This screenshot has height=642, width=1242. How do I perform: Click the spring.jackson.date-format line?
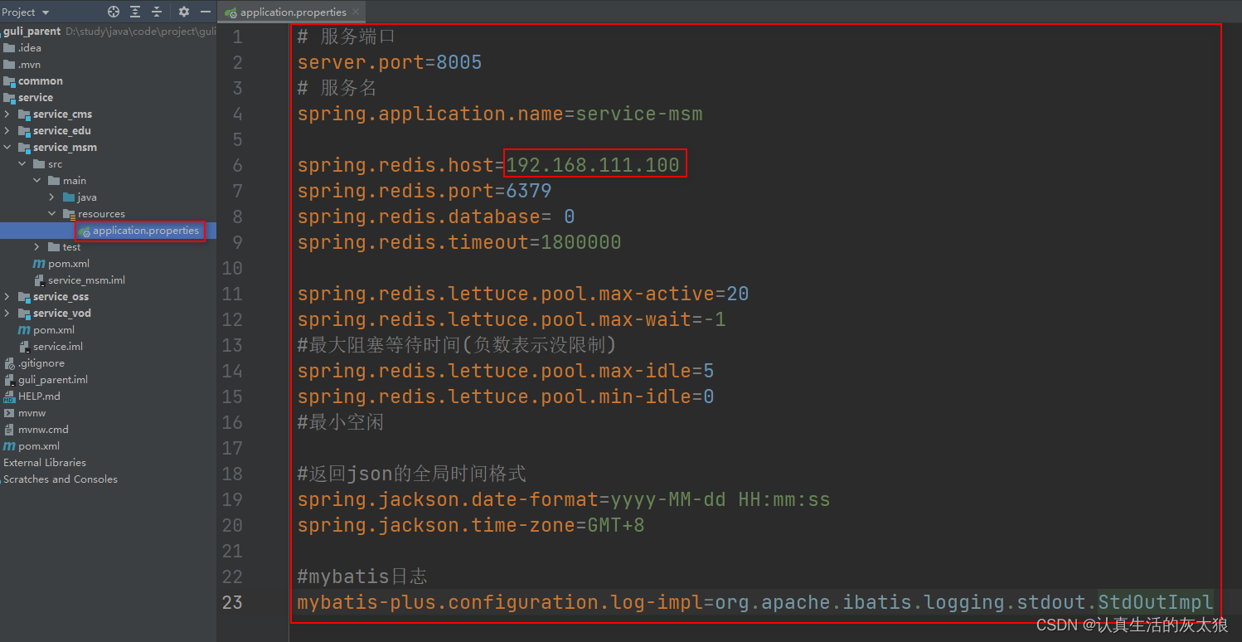click(x=564, y=499)
